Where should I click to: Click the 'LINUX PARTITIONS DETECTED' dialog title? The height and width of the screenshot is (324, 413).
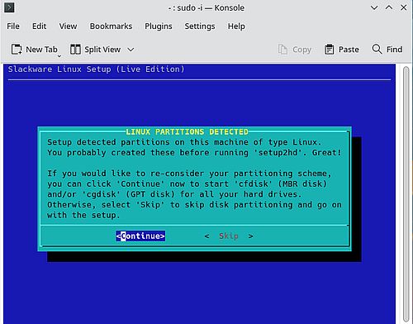point(187,132)
